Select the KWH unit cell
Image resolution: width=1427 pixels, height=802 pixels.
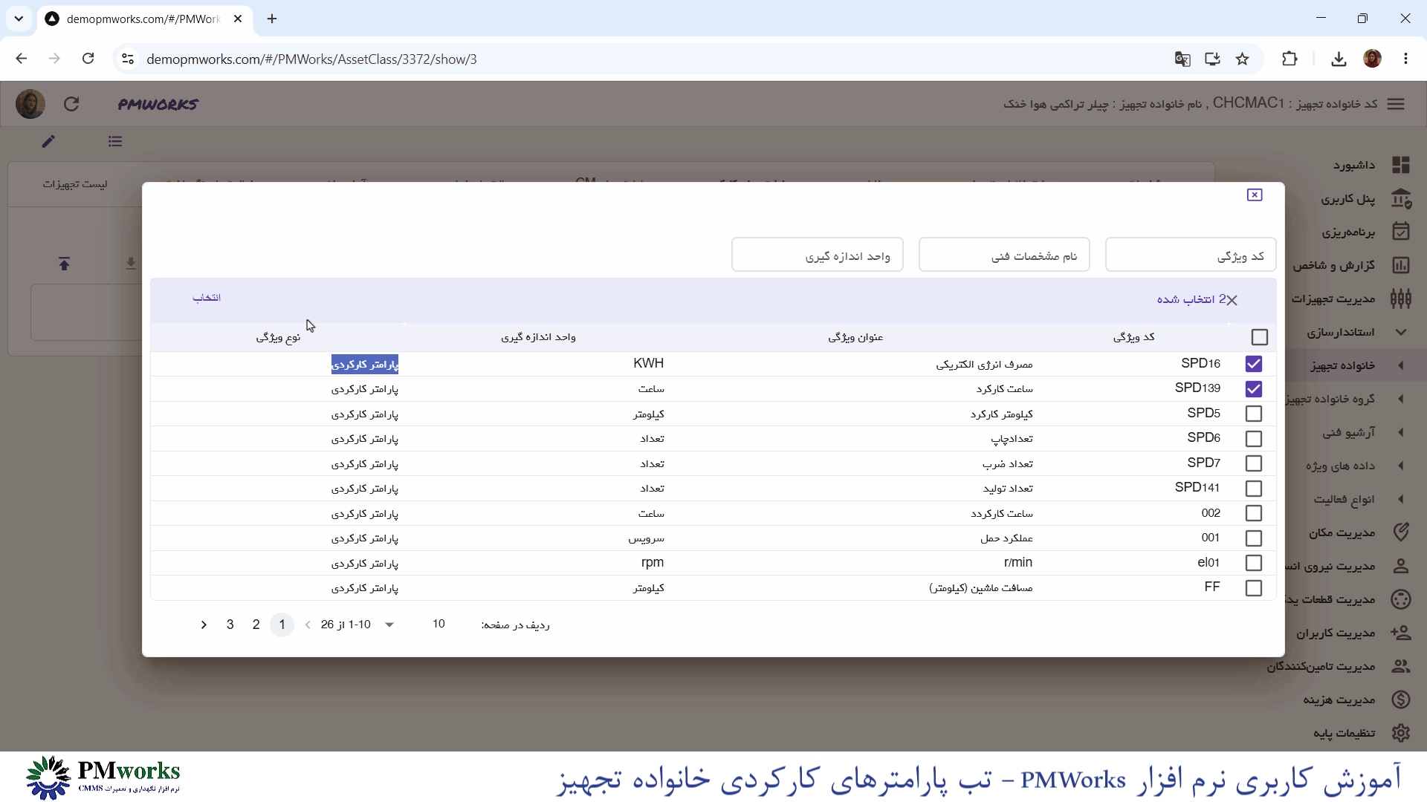tap(649, 363)
